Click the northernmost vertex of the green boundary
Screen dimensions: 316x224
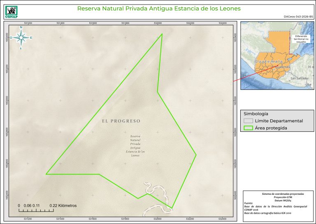coord(162,34)
